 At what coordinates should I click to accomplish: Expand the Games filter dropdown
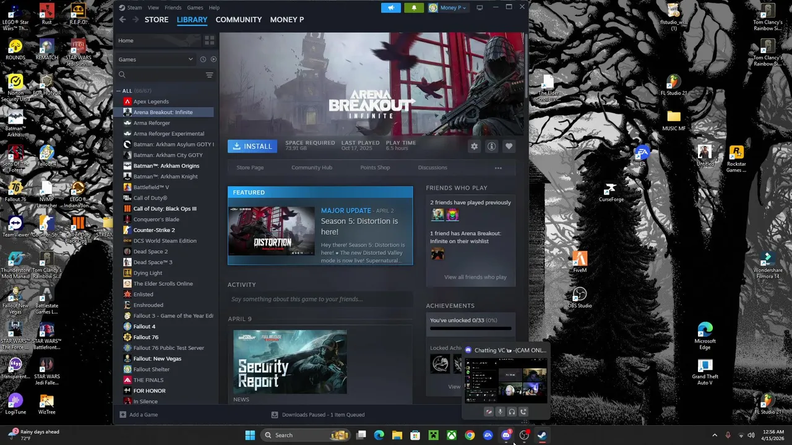pyautogui.click(x=155, y=59)
